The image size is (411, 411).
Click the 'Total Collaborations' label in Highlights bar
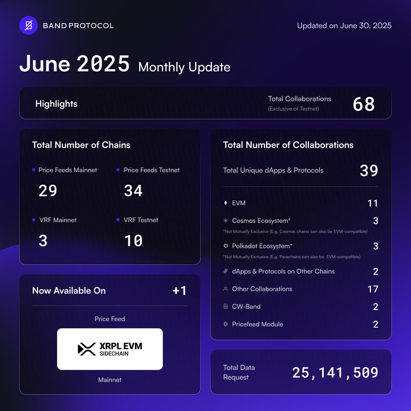(x=300, y=99)
